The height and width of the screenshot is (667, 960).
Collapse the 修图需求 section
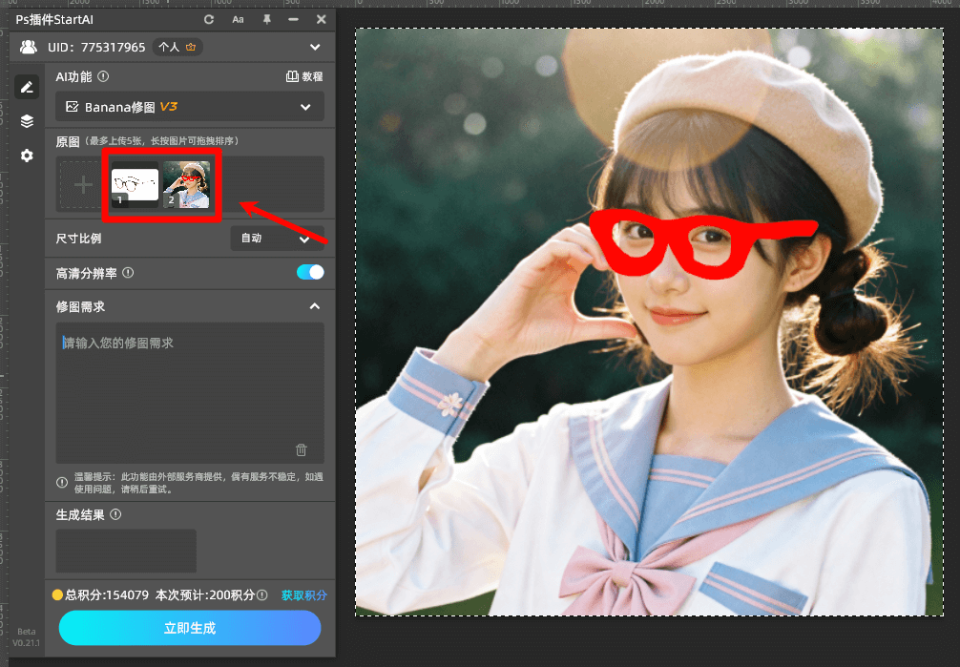(314, 306)
